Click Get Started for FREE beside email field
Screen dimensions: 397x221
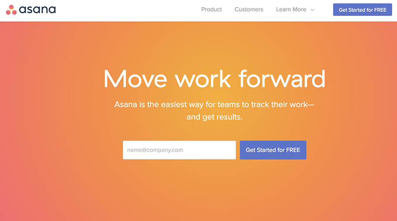[x=273, y=150]
